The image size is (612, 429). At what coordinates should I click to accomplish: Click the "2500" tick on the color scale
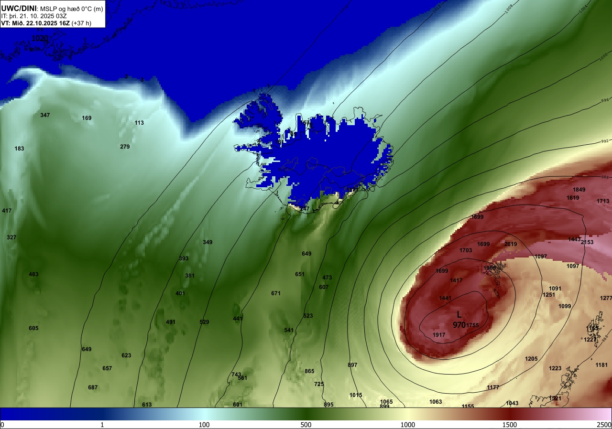604,425
